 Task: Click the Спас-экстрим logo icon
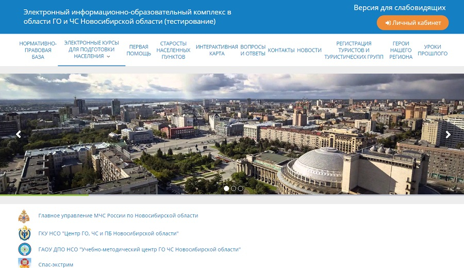click(24, 264)
